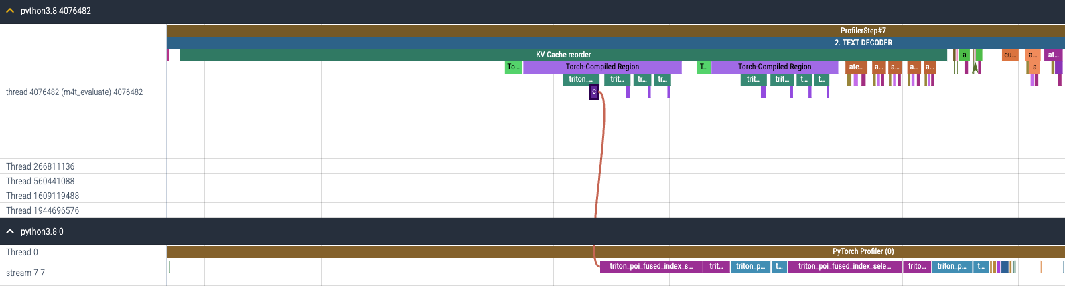Select the Thread 266811136 row label
The image size is (1065, 292).
coord(40,166)
